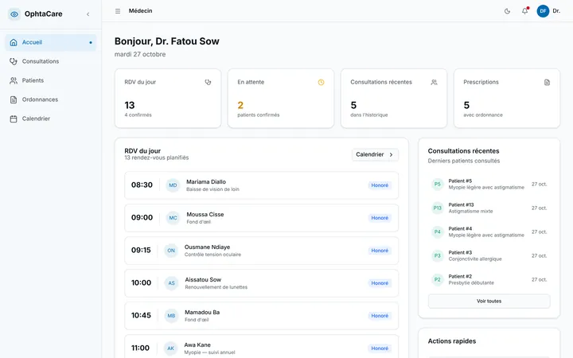The height and width of the screenshot is (358, 573).
Task: Click the P3 avatar badge
Action: [x=438, y=255]
